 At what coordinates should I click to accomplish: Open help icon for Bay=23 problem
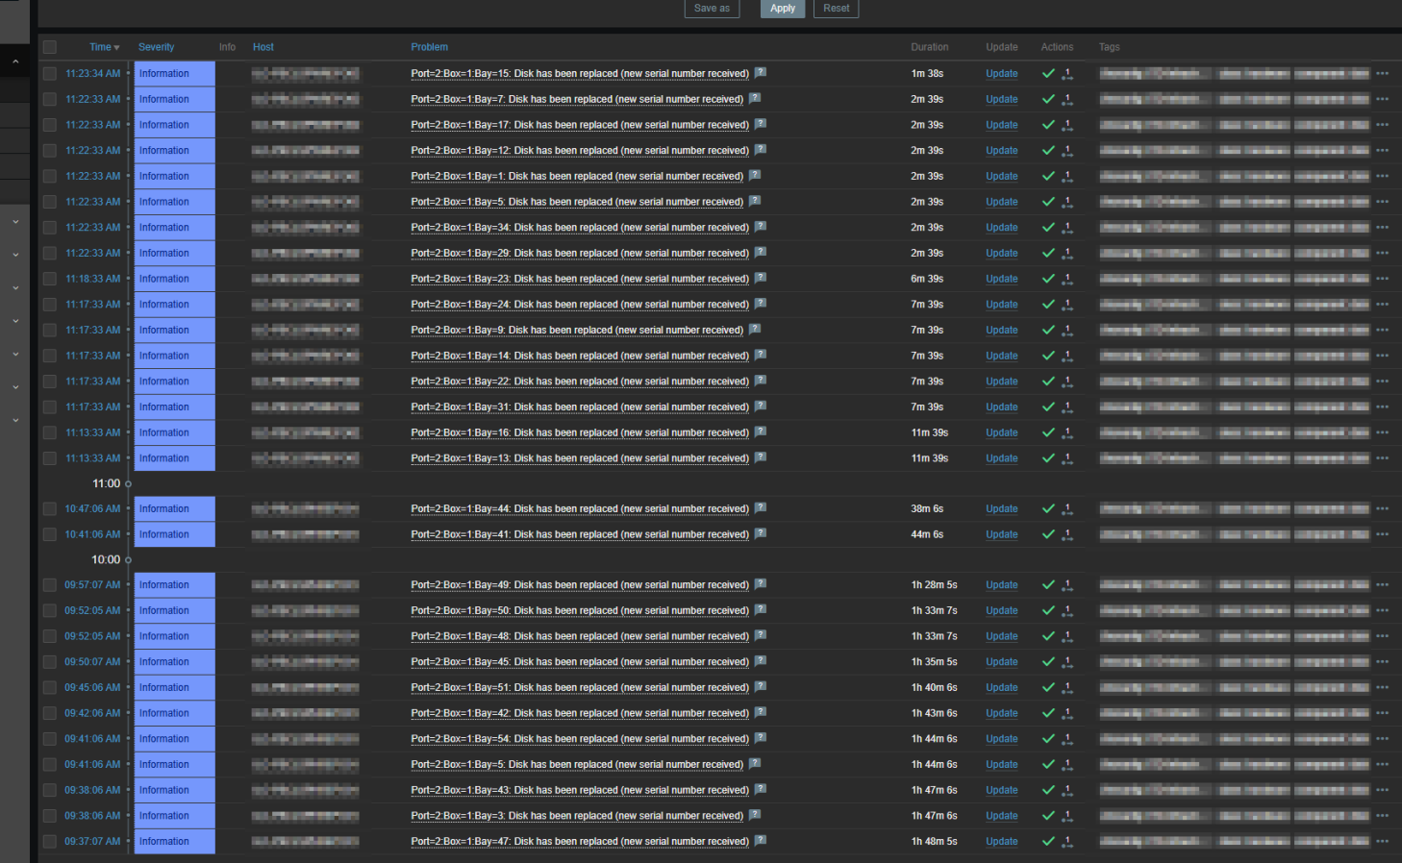click(x=761, y=277)
